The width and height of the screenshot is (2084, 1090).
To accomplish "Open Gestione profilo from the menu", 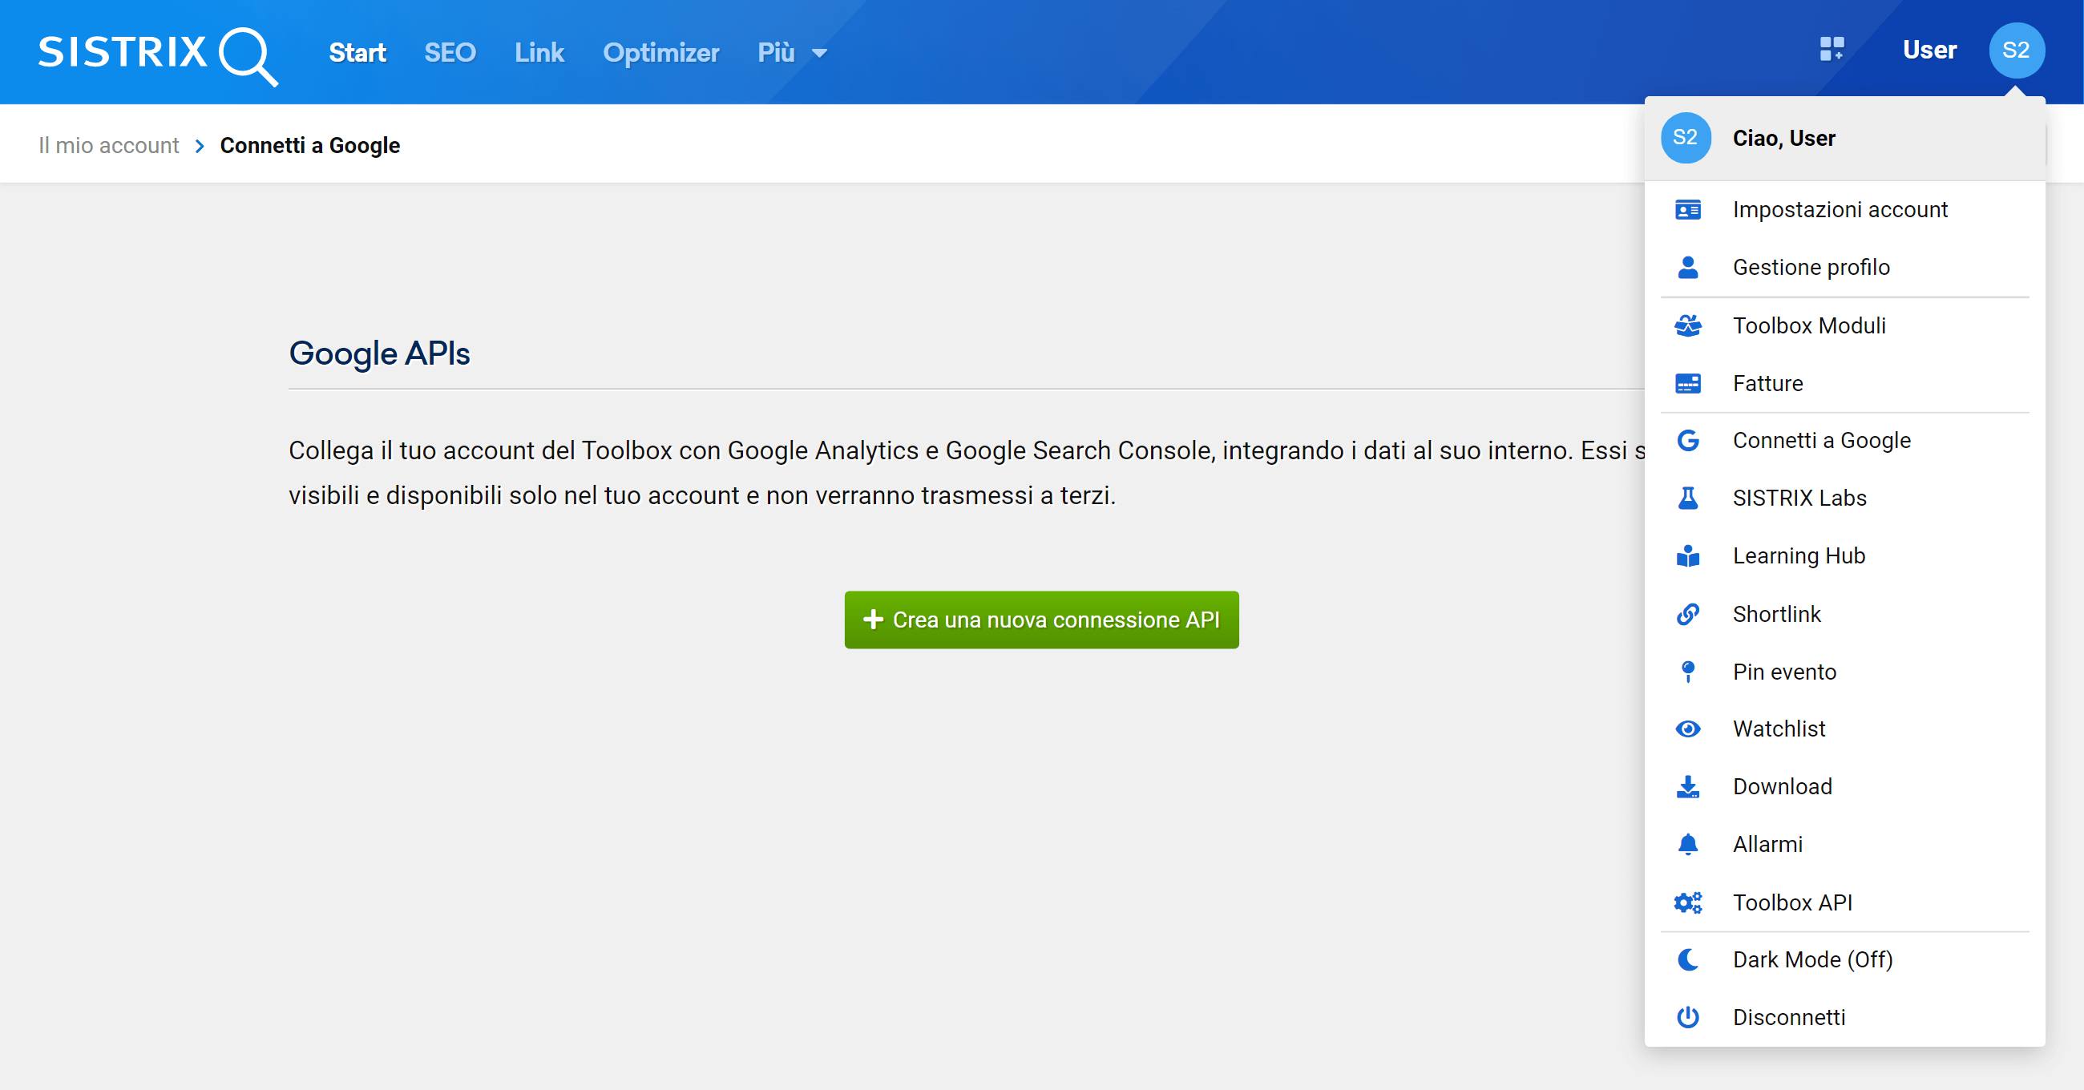I will point(1844,268).
